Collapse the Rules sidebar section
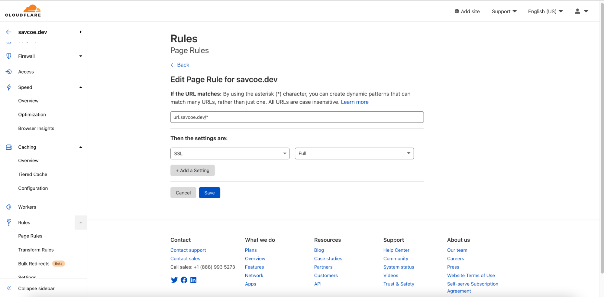This screenshot has width=604, height=297. [81, 223]
